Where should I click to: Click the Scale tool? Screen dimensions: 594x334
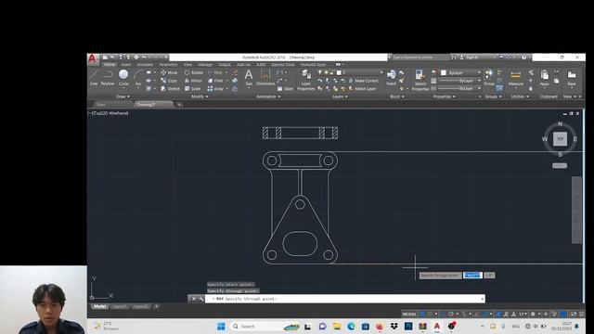pos(192,89)
